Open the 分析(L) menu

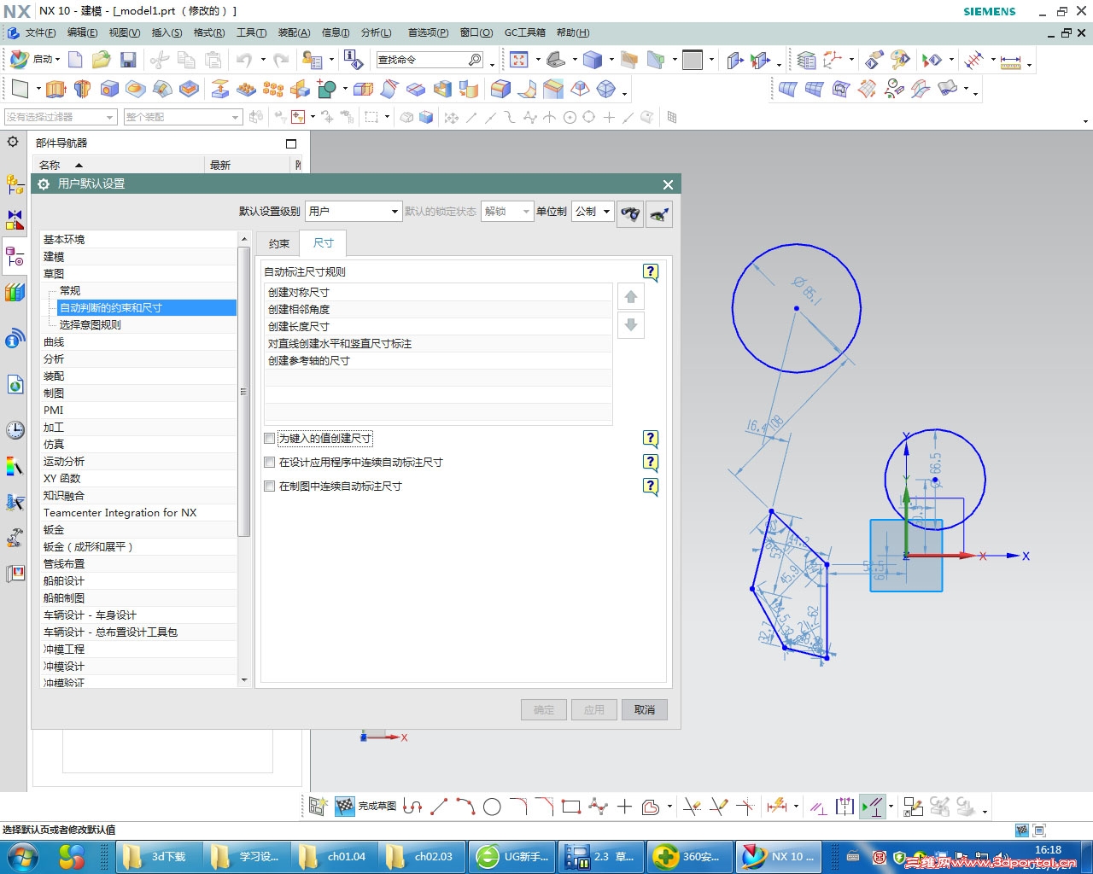[377, 32]
